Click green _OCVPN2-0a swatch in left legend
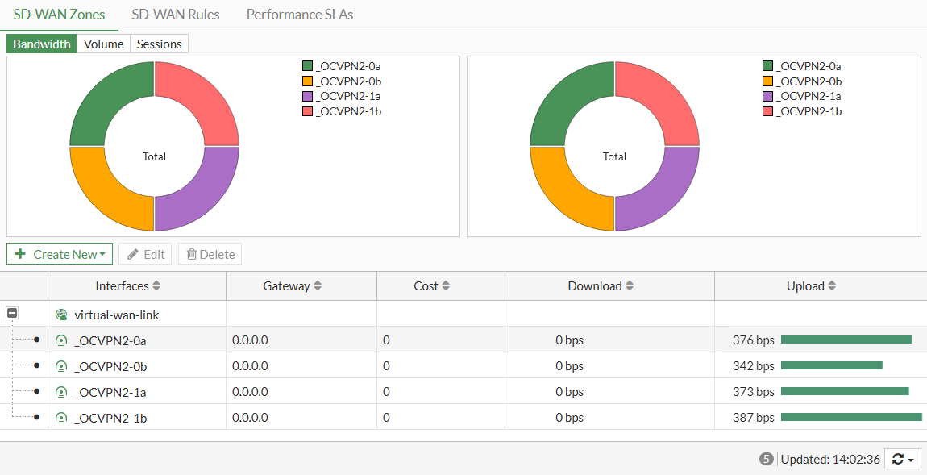This screenshot has width=927, height=475. 307,67
